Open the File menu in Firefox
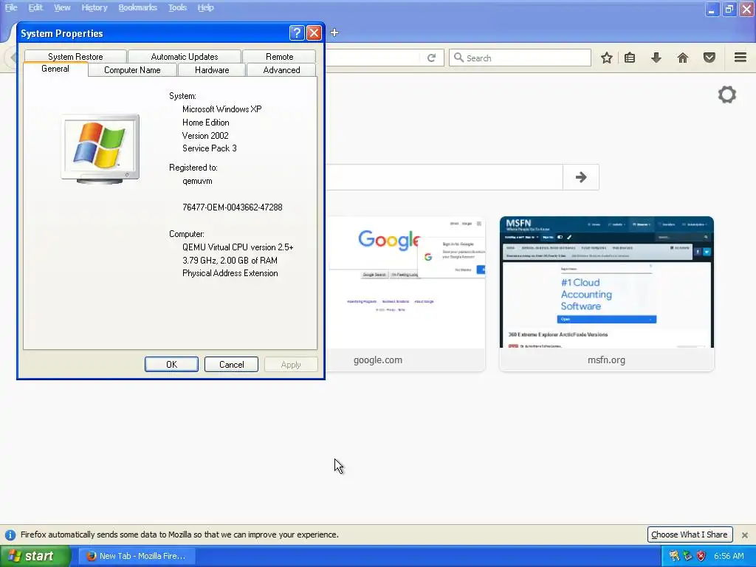 point(11,7)
